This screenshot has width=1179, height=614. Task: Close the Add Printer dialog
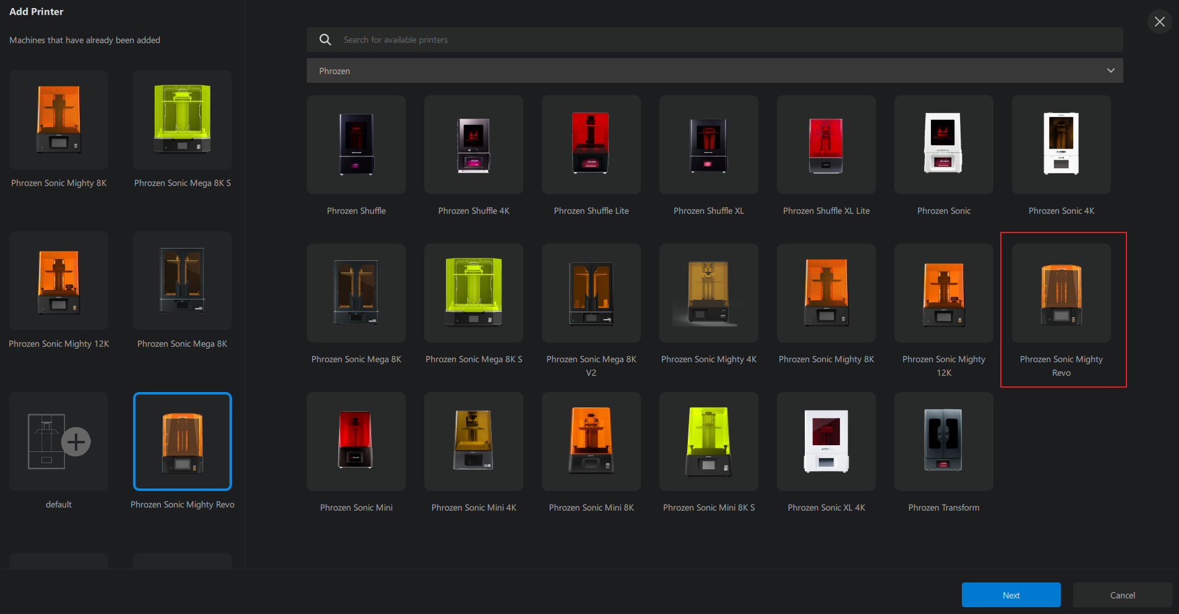coord(1159,22)
